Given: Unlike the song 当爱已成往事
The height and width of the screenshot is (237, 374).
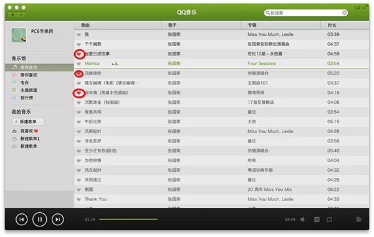Looking at the screenshot, I should coord(79,54).
